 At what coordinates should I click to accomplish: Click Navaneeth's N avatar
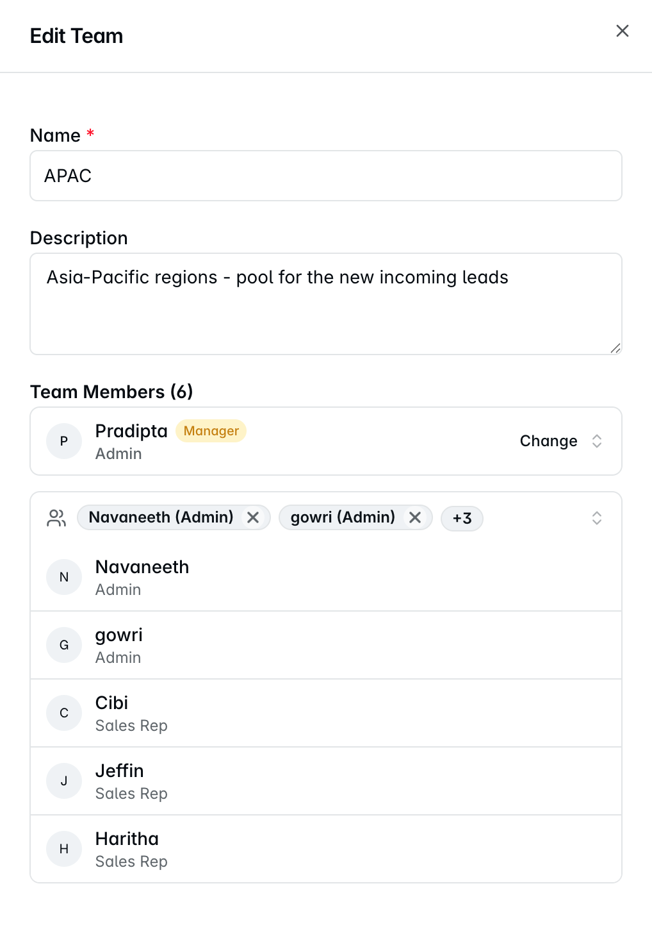click(x=64, y=577)
